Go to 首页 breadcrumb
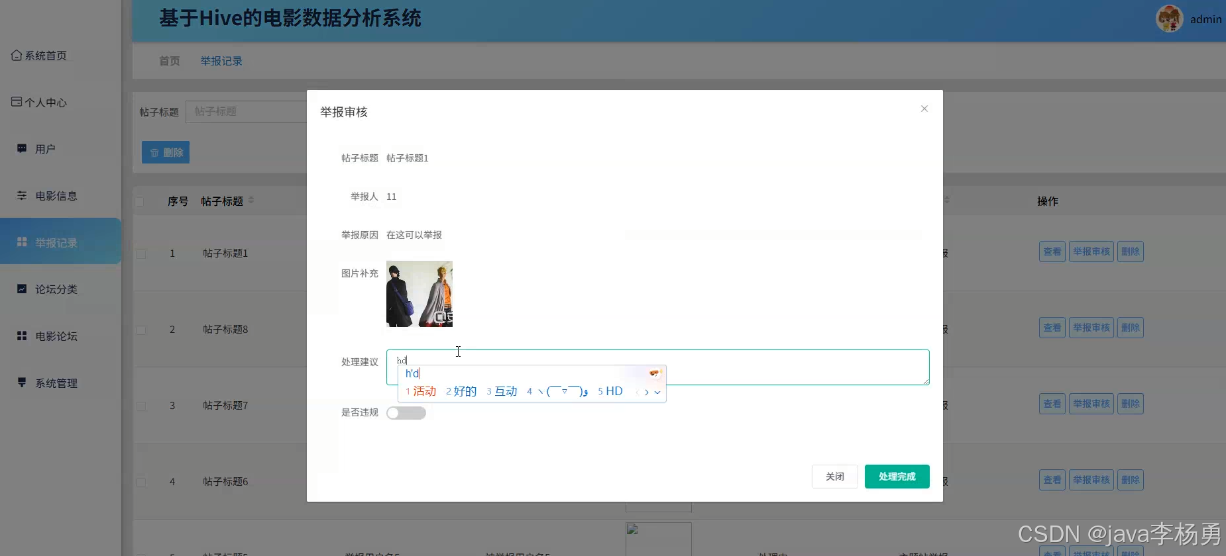The height and width of the screenshot is (556, 1226). coord(170,61)
